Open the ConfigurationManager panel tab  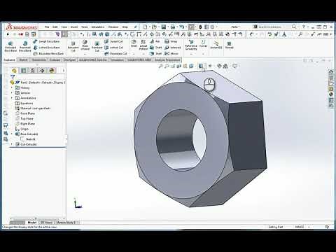pyautogui.click(x=33, y=71)
